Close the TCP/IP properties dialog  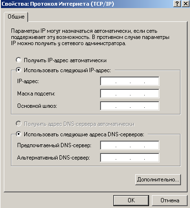185,3
